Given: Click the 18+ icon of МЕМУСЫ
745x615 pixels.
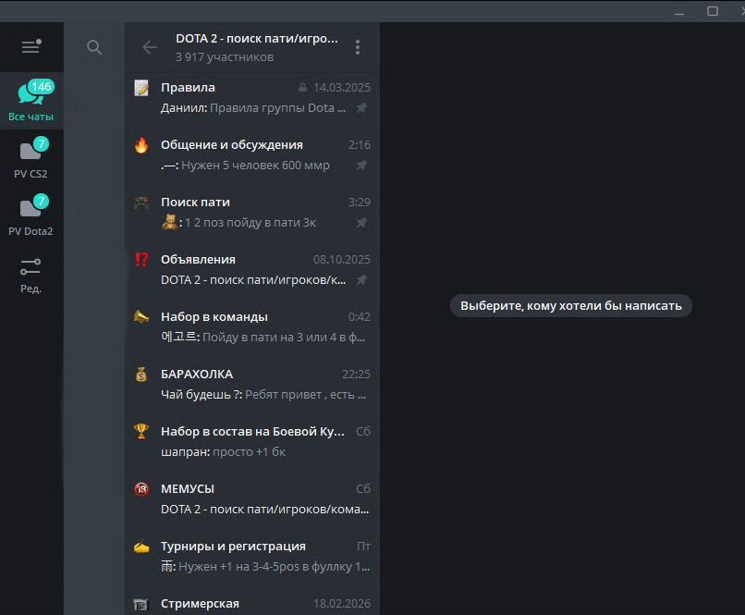Looking at the screenshot, I should [141, 488].
